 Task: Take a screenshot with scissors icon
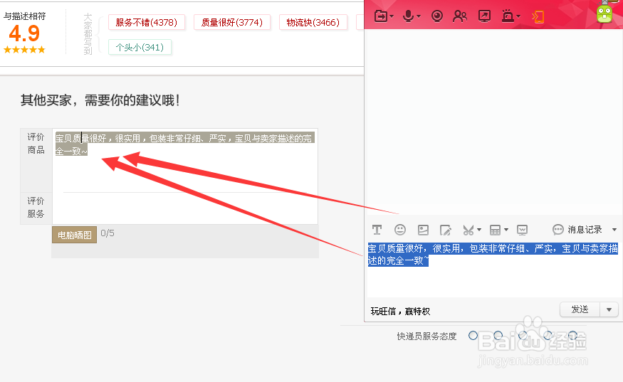(x=468, y=230)
